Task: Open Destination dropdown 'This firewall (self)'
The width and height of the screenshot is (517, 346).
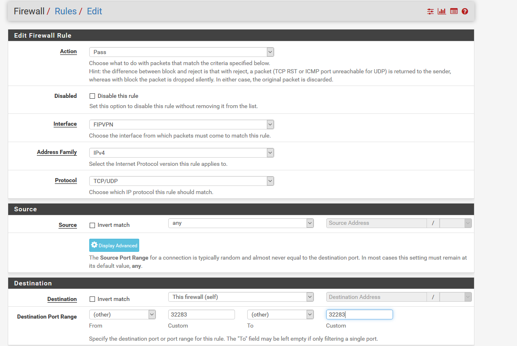Action: 241,297
